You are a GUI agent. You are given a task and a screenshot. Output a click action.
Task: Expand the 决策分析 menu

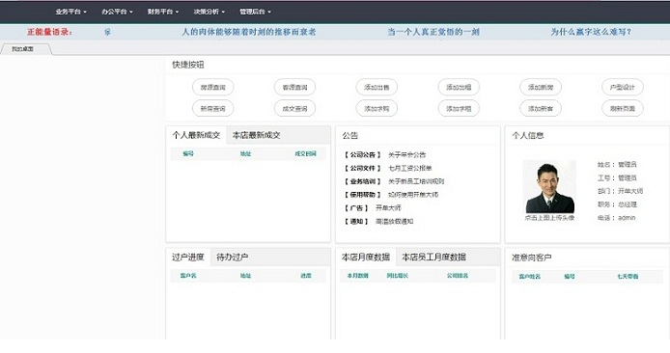pos(209,12)
